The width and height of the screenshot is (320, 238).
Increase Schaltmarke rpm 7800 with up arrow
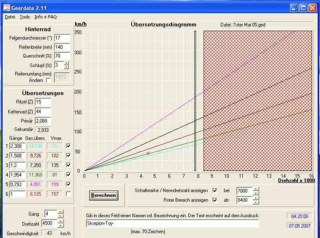click(x=256, y=189)
